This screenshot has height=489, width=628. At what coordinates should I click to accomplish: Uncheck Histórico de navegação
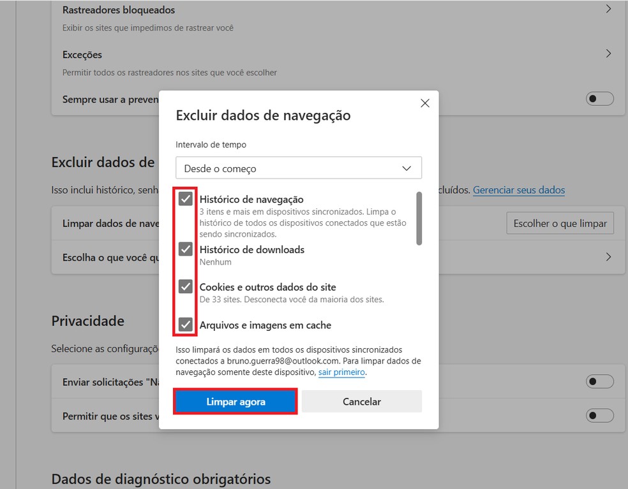(x=185, y=198)
